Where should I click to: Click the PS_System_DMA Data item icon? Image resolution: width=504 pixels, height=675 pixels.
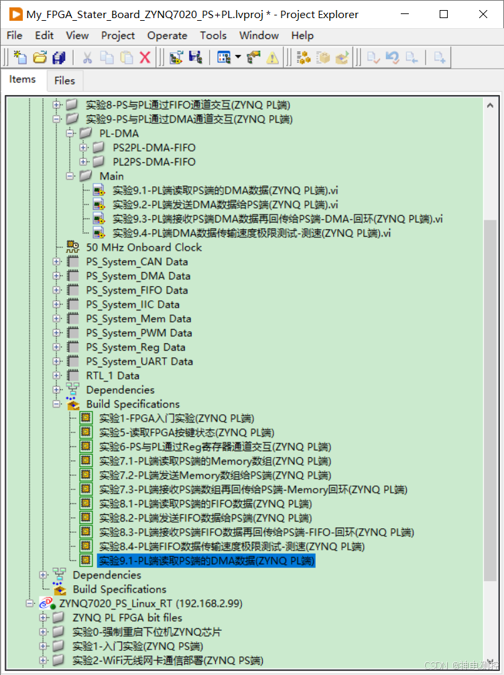coord(73,276)
